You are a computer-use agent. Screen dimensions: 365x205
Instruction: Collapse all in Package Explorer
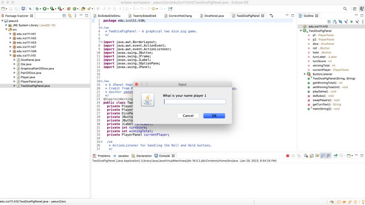[64, 16]
